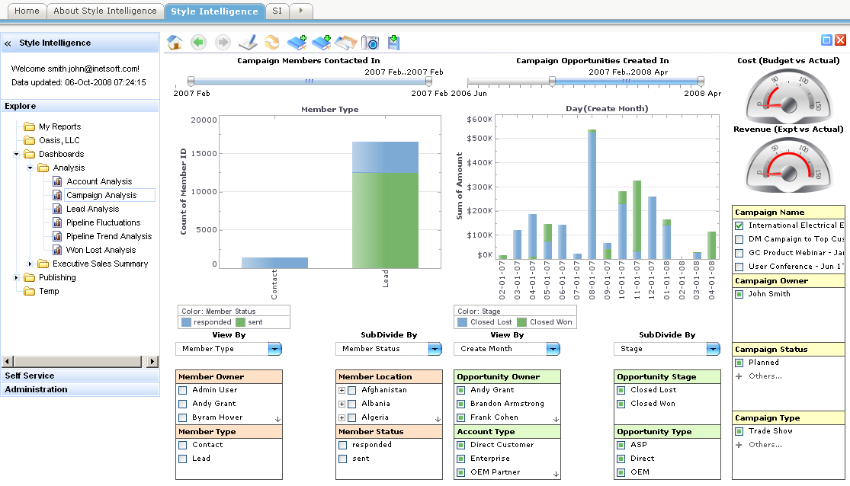Click the camera snapshot icon
The height and width of the screenshot is (486, 850).
370,43
